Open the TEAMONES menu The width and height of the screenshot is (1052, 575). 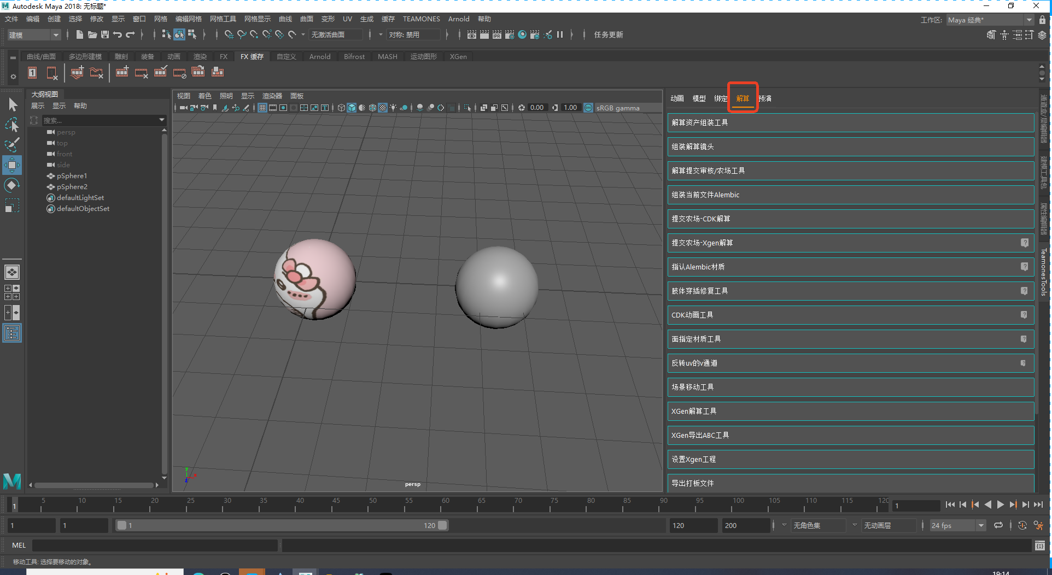(421, 19)
